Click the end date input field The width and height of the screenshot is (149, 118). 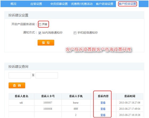[x=47, y=75]
